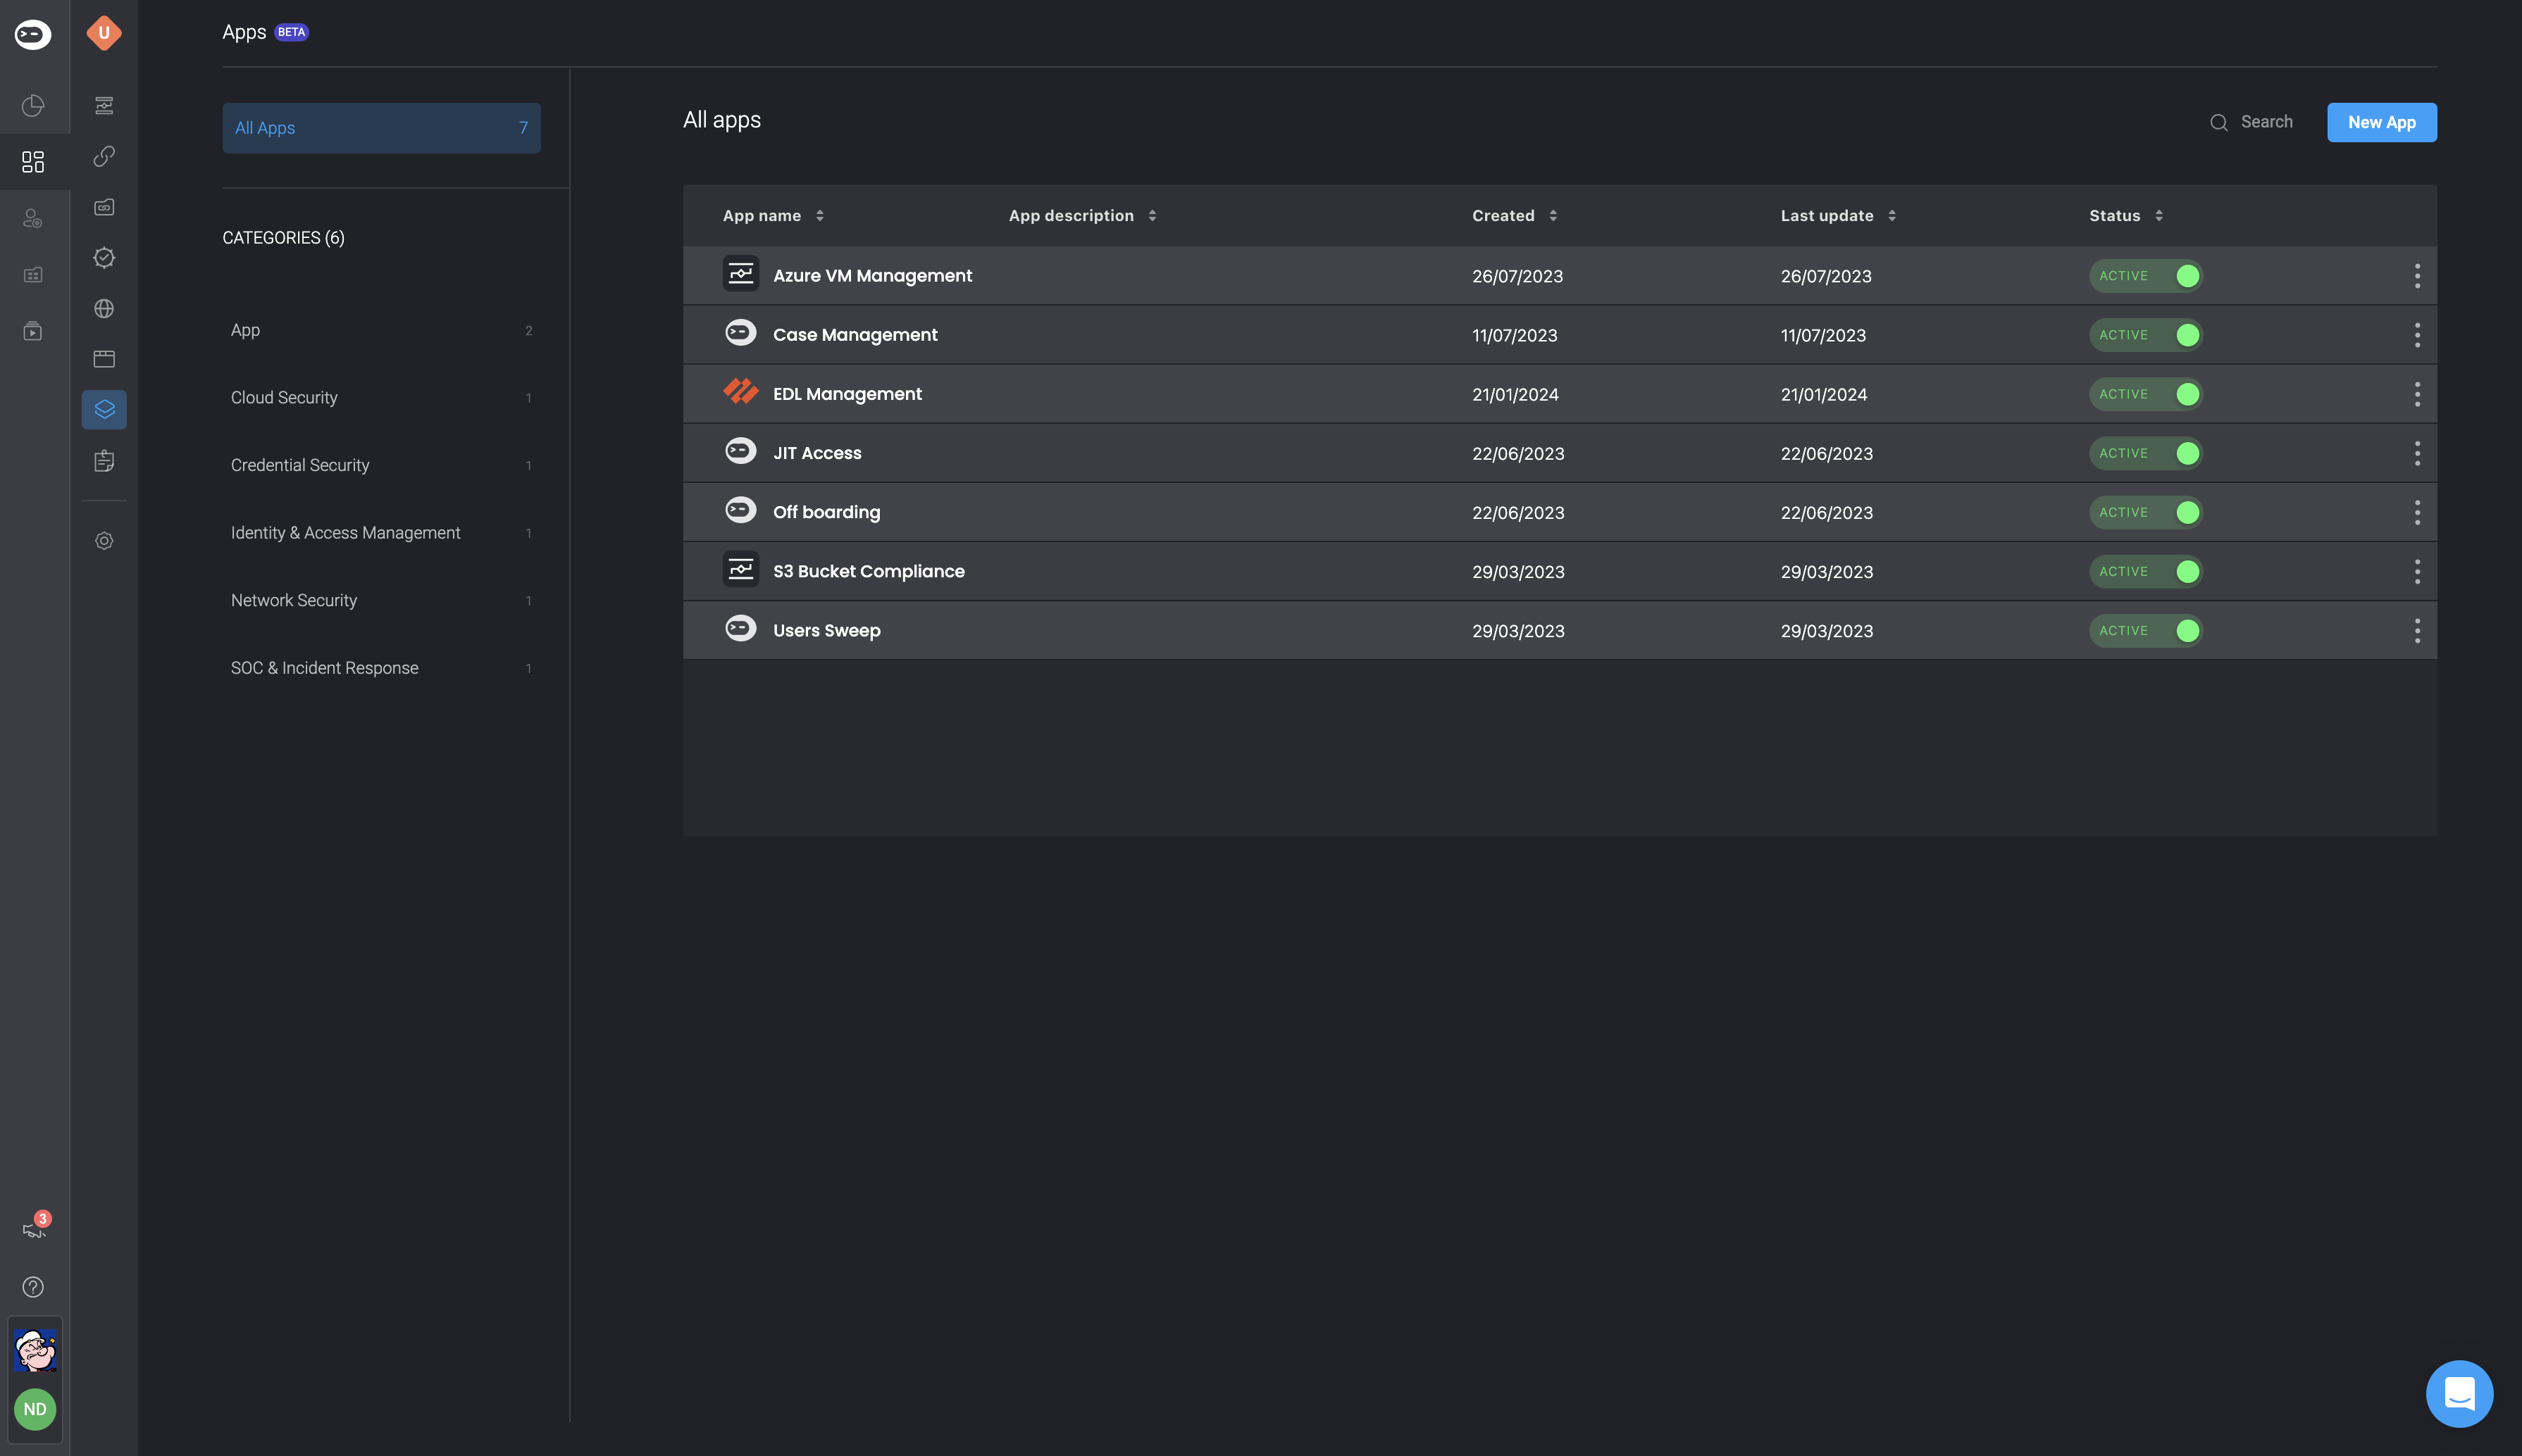
Task: Click the orange U workspace badge
Action: [x=104, y=33]
